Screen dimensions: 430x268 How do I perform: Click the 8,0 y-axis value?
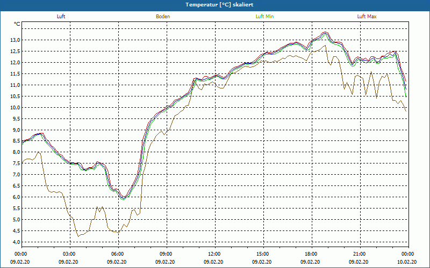coord(16,152)
